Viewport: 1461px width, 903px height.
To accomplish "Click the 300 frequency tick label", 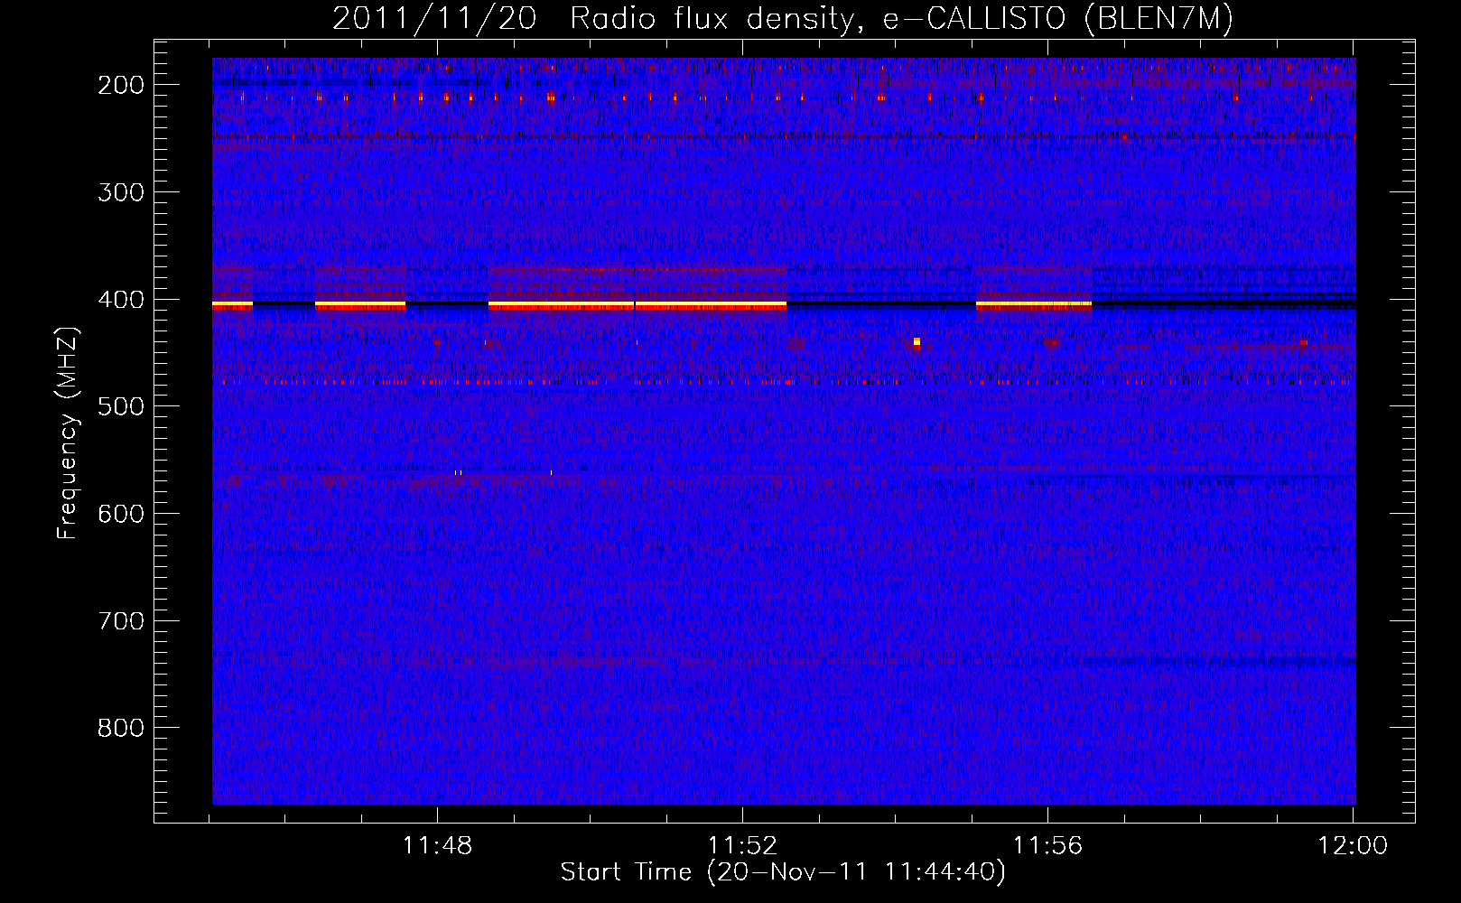I will 121,192.
